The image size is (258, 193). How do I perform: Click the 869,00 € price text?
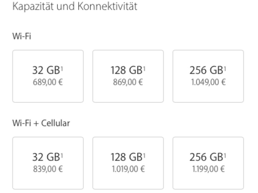[128, 82]
